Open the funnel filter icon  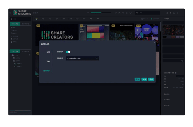coord(123,13)
